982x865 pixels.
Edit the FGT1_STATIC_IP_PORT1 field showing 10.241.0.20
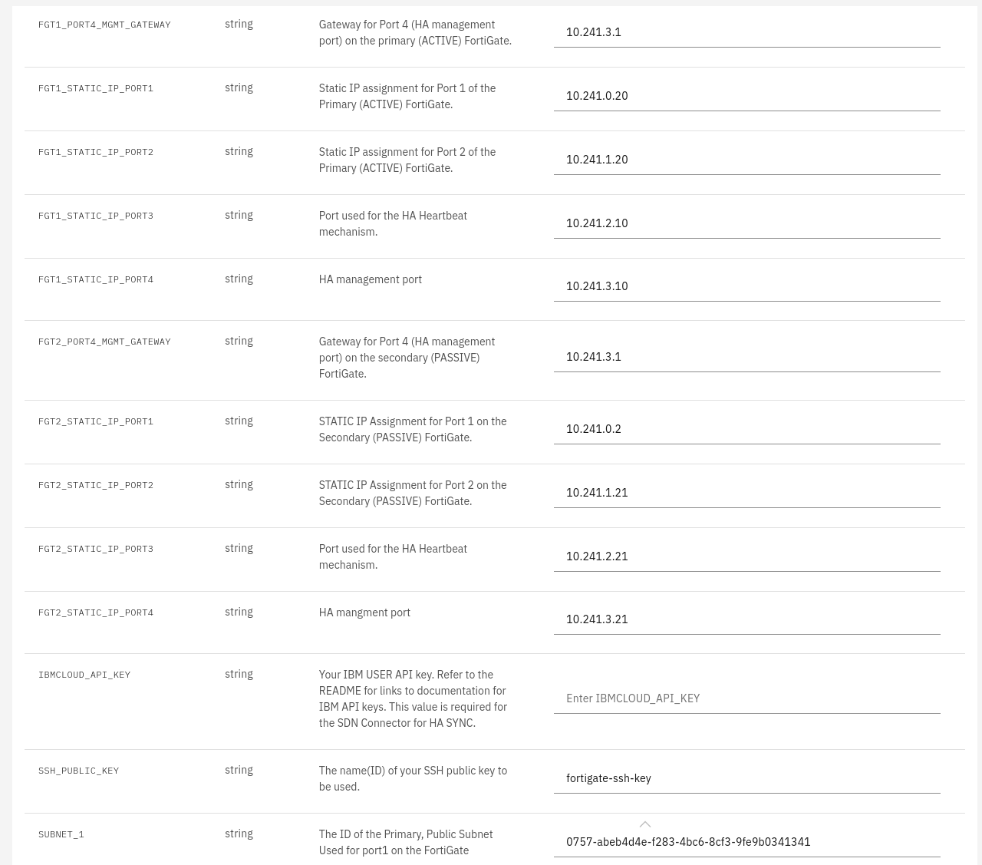(x=746, y=96)
